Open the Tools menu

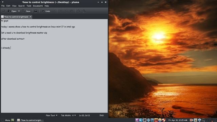(29, 6)
